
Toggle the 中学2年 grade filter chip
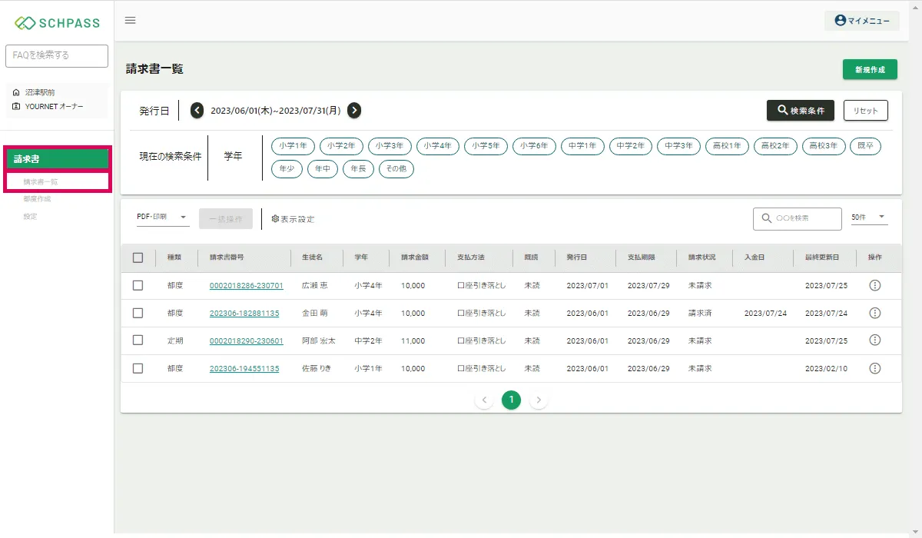[631, 146]
